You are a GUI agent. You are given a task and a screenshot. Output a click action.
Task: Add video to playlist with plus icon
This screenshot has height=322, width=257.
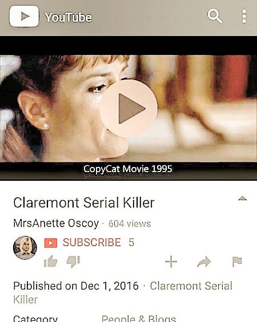pos(171,261)
